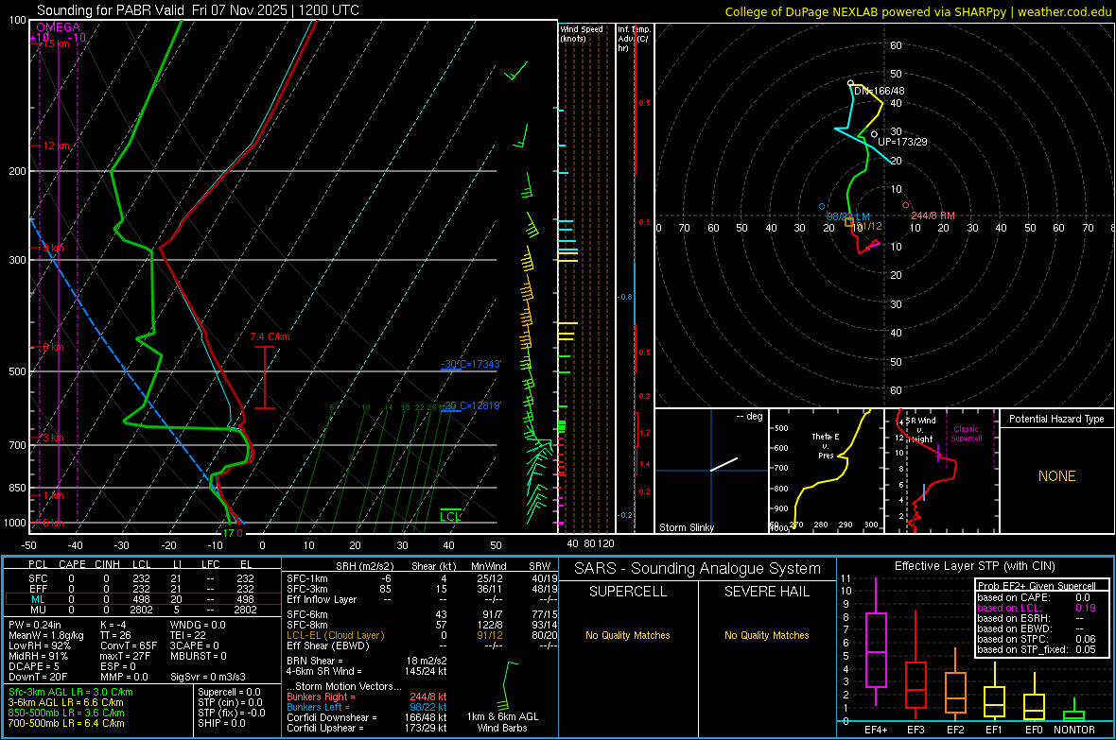The width and height of the screenshot is (1116, 740).
Task: Click the Wind Speed (knots) panel header
Action: [x=582, y=33]
